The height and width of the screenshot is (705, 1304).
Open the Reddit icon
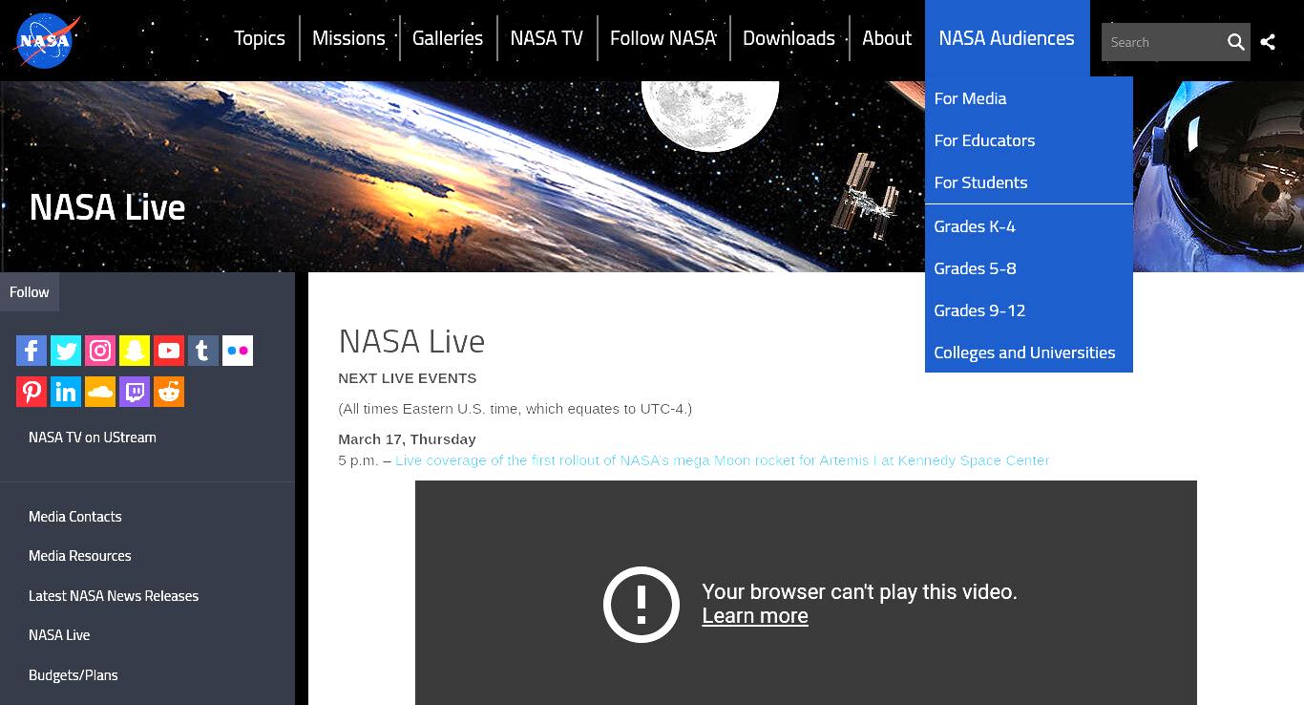[x=169, y=392]
